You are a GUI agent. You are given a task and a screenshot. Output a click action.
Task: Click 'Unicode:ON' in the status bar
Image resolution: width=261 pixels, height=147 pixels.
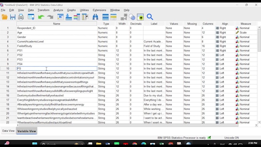tap(231, 138)
